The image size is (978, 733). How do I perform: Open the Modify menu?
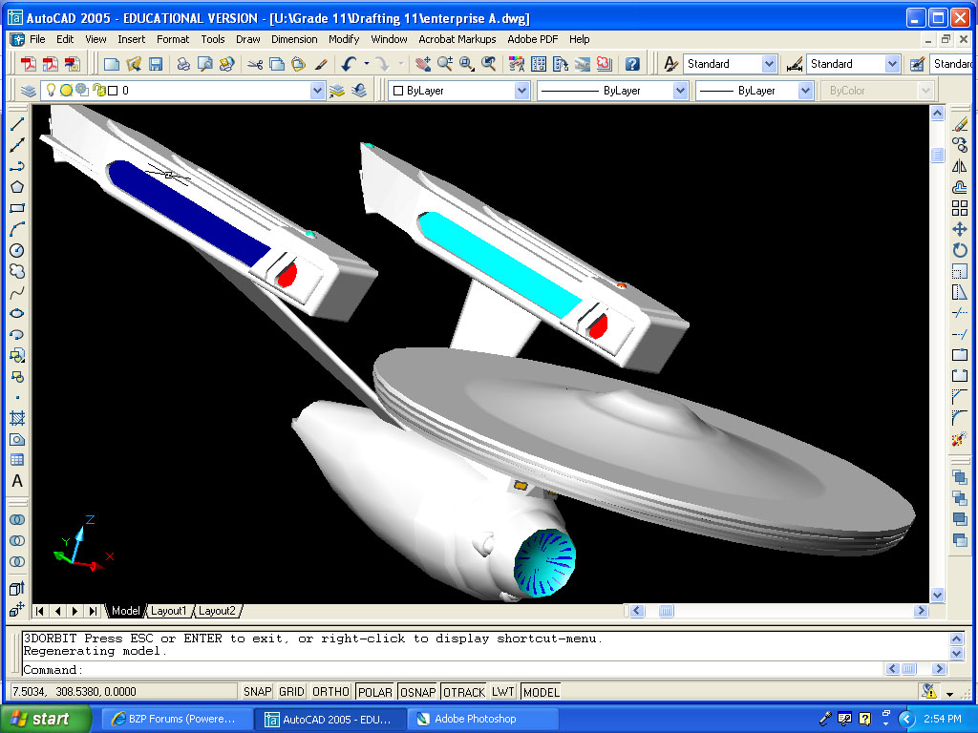[x=344, y=39]
